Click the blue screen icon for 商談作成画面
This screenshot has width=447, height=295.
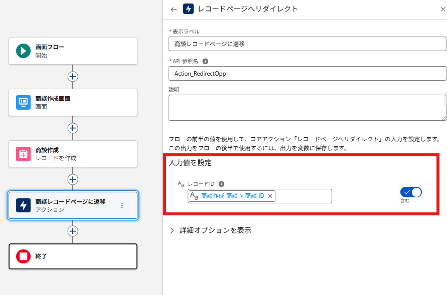[23, 103]
